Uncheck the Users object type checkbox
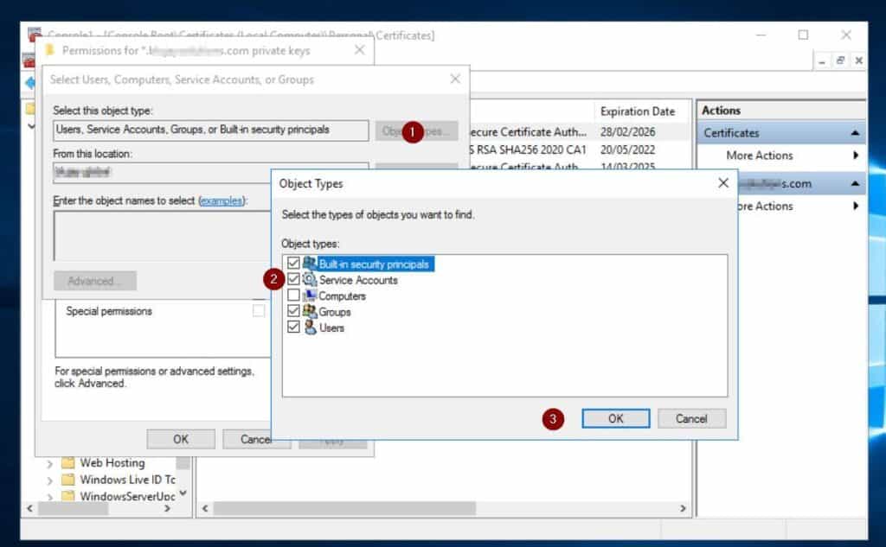886x547 pixels. pyautogui.click(x=293, y=327)
